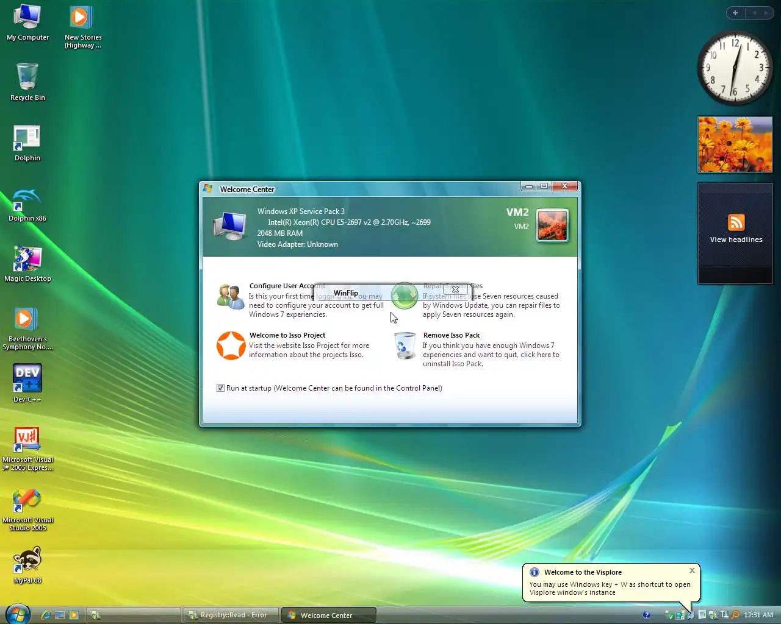Viewport: 781px width, 624px height.
Task: Add a gadget with the sidebar plus button
Action: tap(735, 13)
